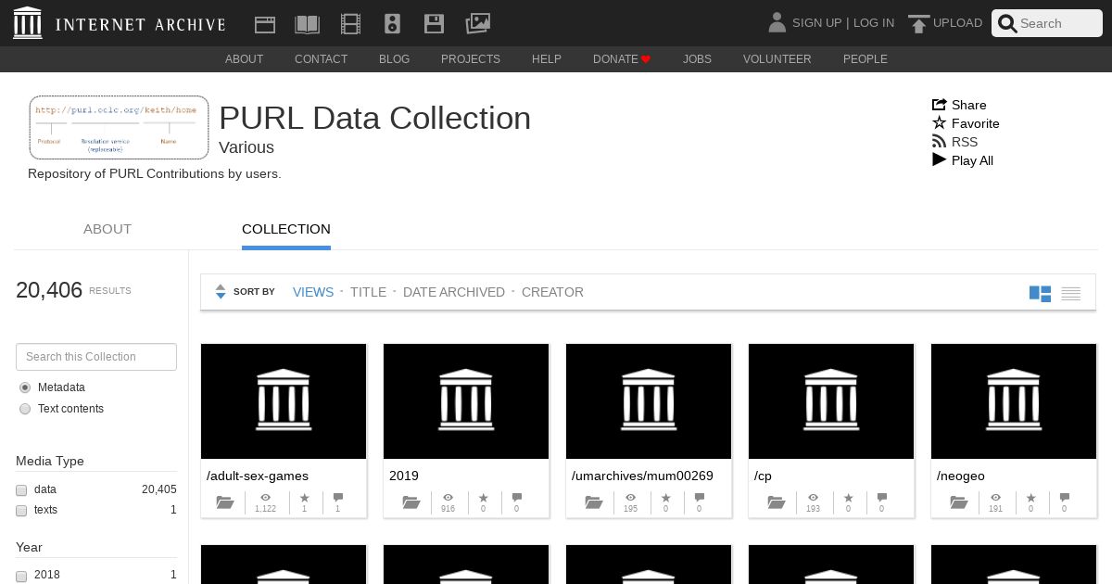Open the 2019 item thumbnail

pos(466,401)
